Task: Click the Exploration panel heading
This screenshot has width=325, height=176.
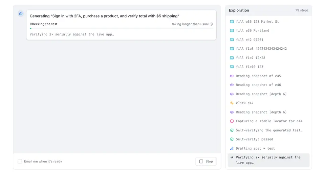Action: pos(239,10)
